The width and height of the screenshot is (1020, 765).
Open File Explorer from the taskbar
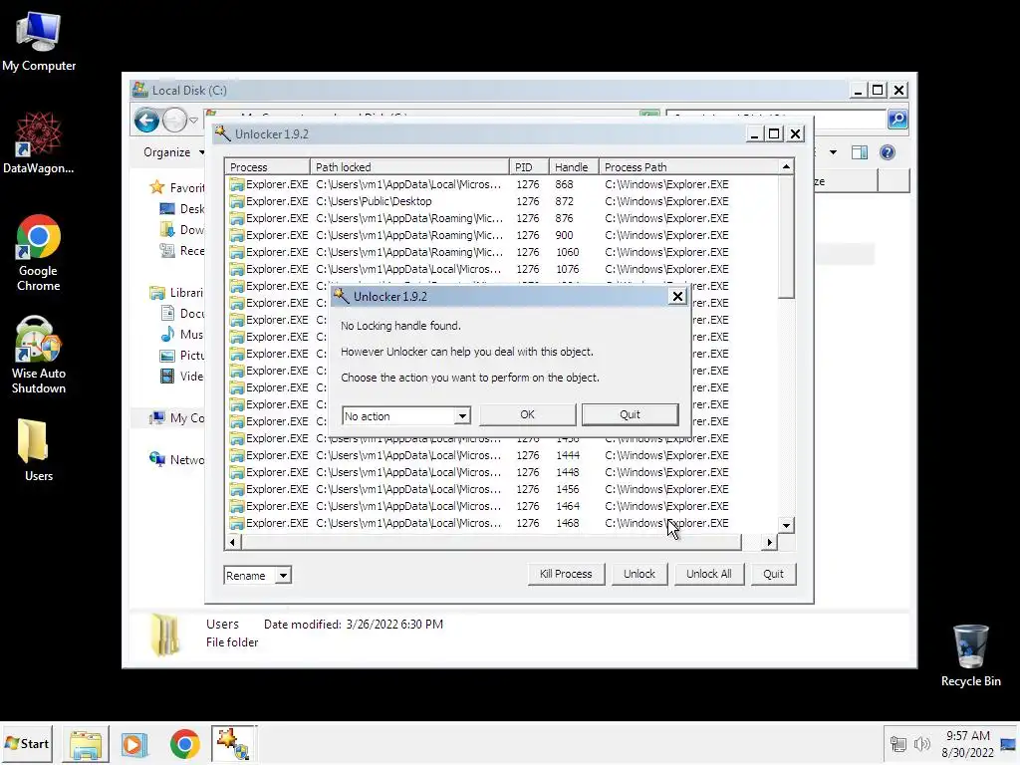(x=86, y=744)
